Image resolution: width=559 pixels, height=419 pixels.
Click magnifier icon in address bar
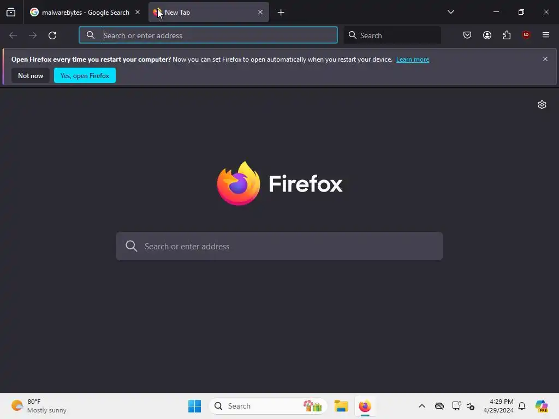91,35
